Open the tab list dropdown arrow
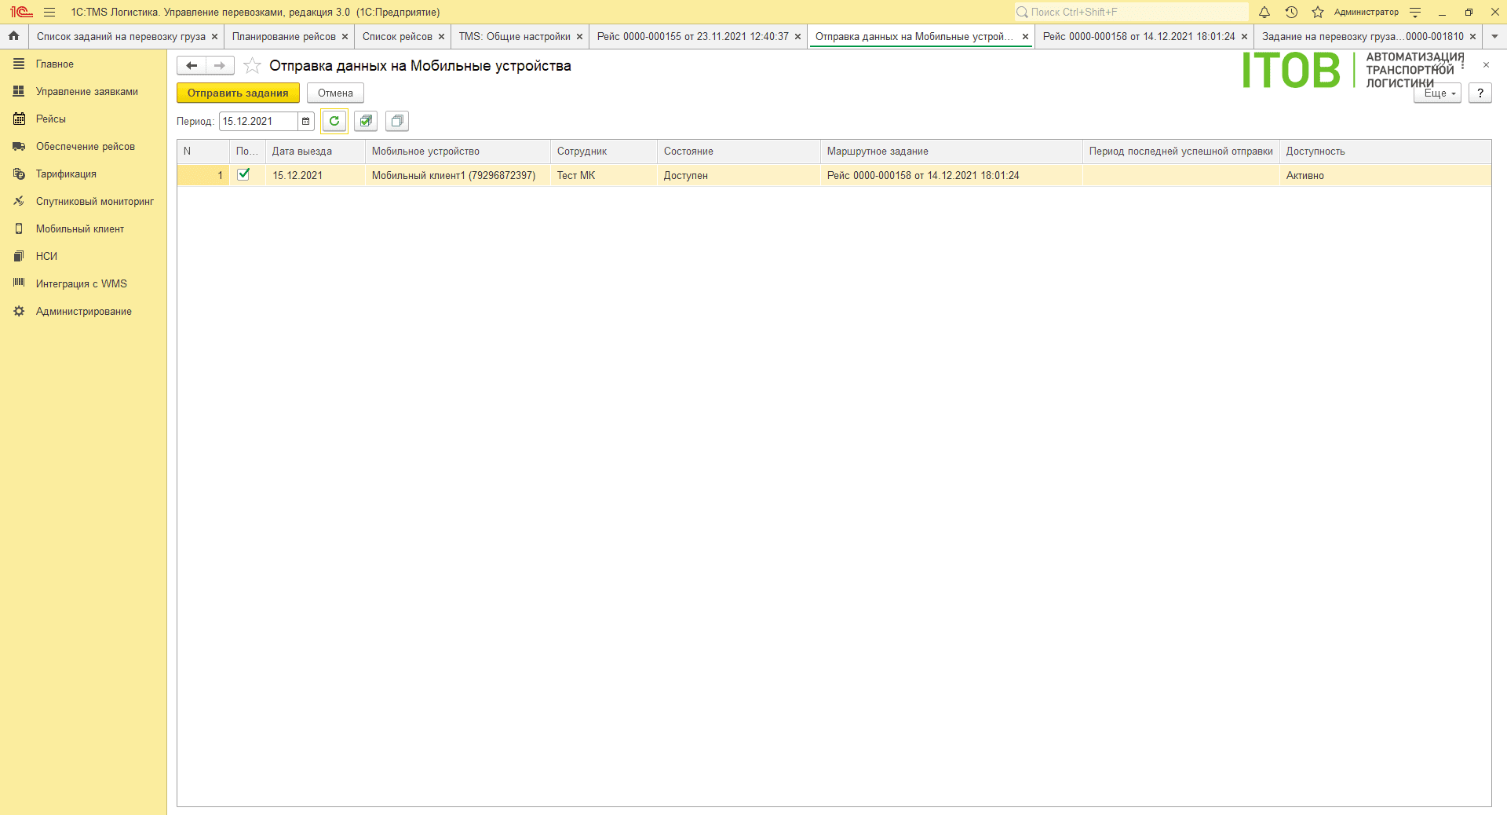The image size is (1507, 815). coord(1494,36)
